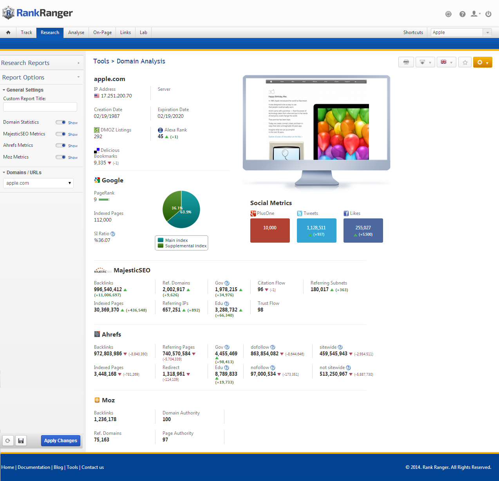Open the Contact us footer link
Viewport: 499px width, 481px height.
[x=93, y=467]
